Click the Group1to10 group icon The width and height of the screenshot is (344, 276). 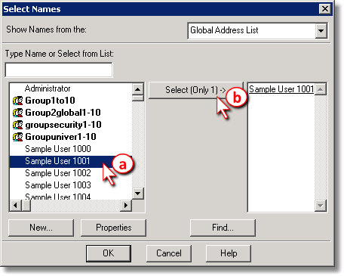point(17,101)
